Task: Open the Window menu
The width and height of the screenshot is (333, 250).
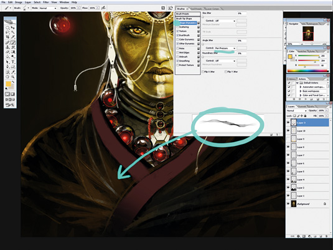Action: click(x=64, y=2)
